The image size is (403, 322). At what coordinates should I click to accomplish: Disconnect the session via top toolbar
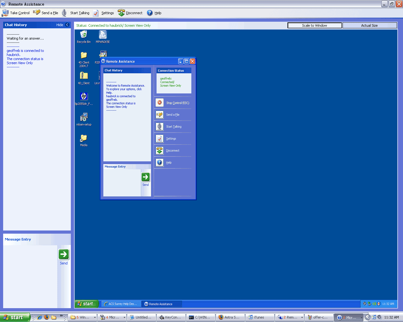point(130,13)
